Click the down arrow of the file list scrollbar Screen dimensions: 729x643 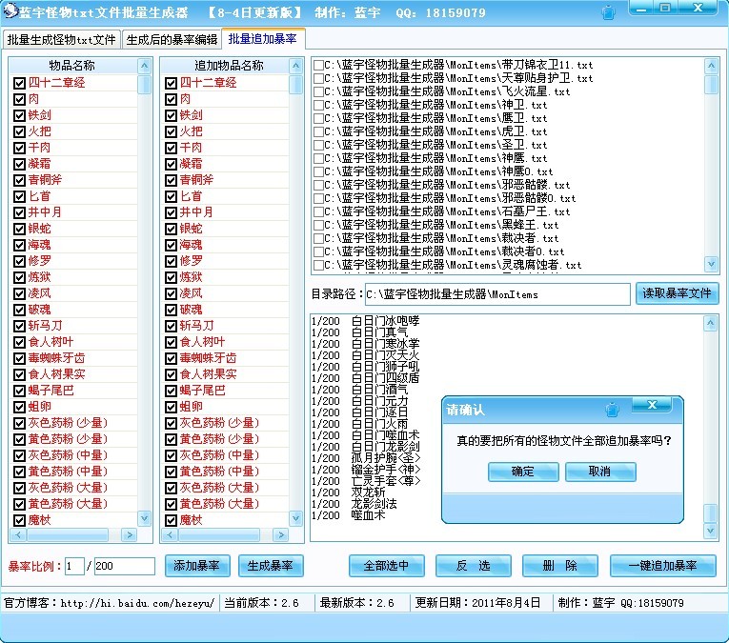(x=711, y=264)
